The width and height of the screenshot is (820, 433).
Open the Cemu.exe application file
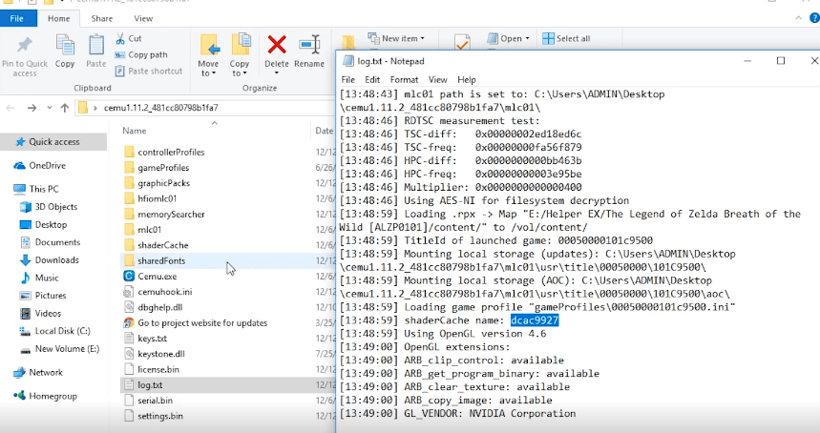[157, 276]
